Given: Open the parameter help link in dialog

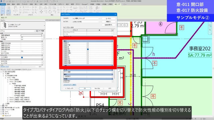Looking at the screenshot, I should (x=70, y=85).
